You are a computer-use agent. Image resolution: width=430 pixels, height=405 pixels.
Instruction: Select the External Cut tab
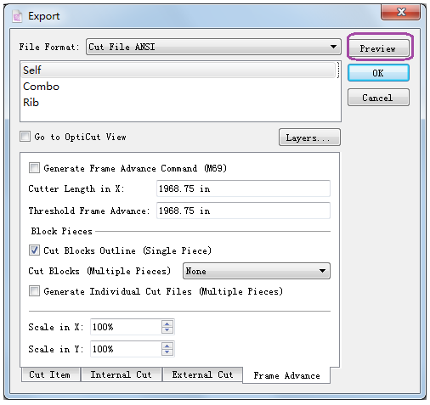(202, 374)
